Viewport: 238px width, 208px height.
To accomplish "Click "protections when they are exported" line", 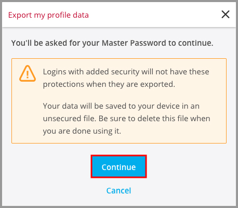I will pyautogui.click(x=109, y=84).
